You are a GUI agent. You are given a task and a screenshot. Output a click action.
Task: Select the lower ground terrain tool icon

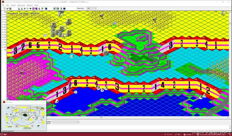(22, 8)
